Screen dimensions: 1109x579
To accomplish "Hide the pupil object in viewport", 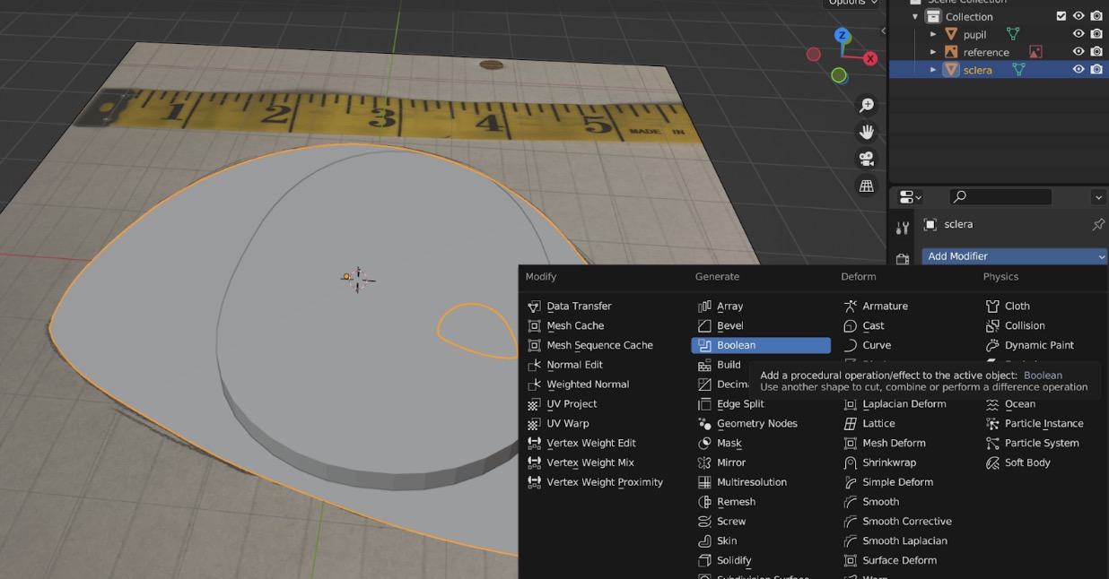I will pyautogui.click(x=1078, y=34).
